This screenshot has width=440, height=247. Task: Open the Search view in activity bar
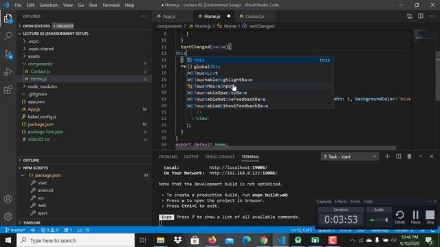tap(8, 36)
